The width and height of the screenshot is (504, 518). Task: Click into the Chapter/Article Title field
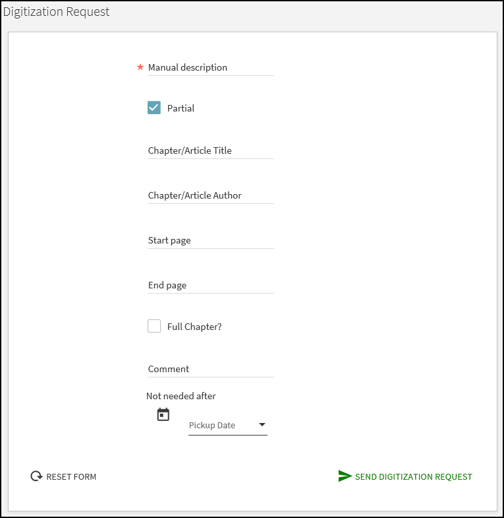point(210,150)
